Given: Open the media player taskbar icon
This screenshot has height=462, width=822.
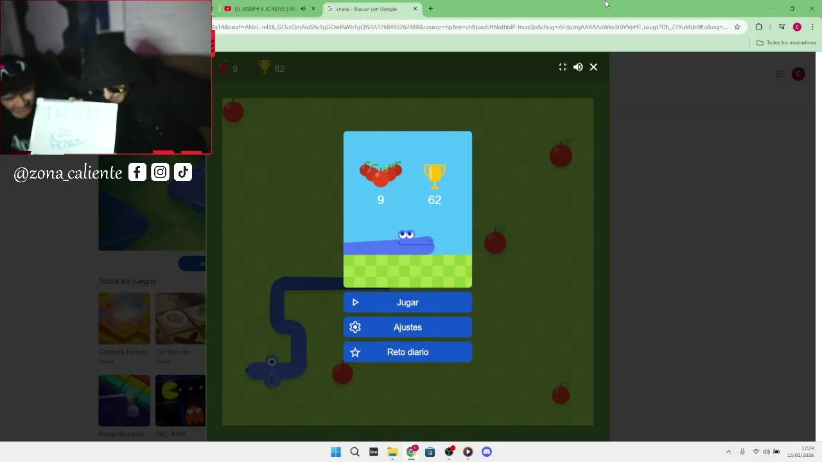Looking at the screenshot, I should [468, 452].
